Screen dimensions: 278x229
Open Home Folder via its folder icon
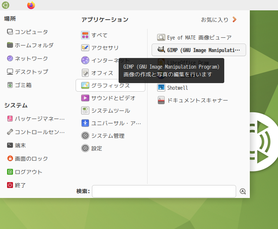[x=10, y=45]
